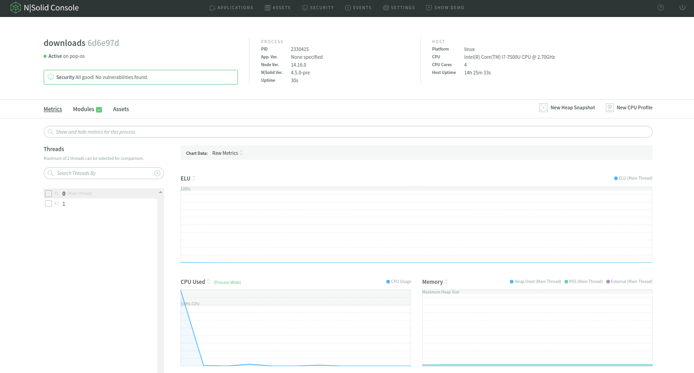Screen dimensions: 694x373
Task: Open the Events navigation item
Action: (358, 8)
